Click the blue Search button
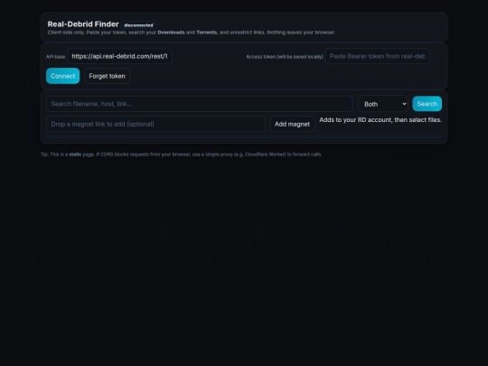 (x=427, y=104)
